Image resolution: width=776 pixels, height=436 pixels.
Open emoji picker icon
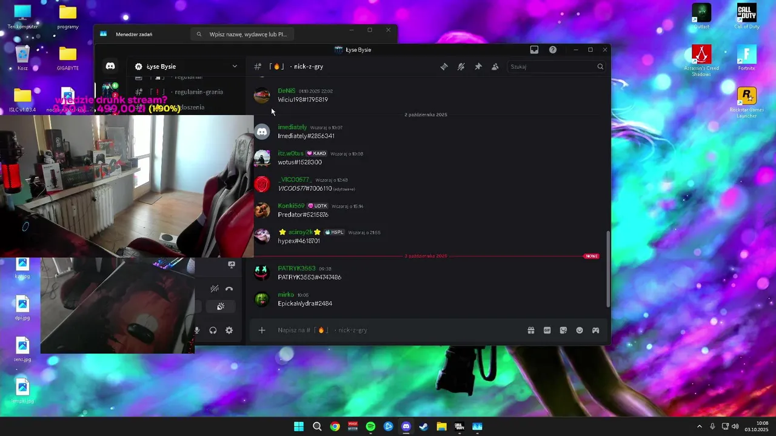(x=580, y=330)
